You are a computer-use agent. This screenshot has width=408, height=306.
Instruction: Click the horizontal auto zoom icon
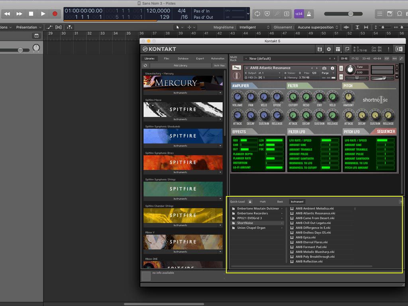(x=366, y=27)
